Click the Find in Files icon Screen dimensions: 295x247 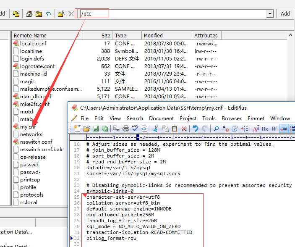[235, 129]
